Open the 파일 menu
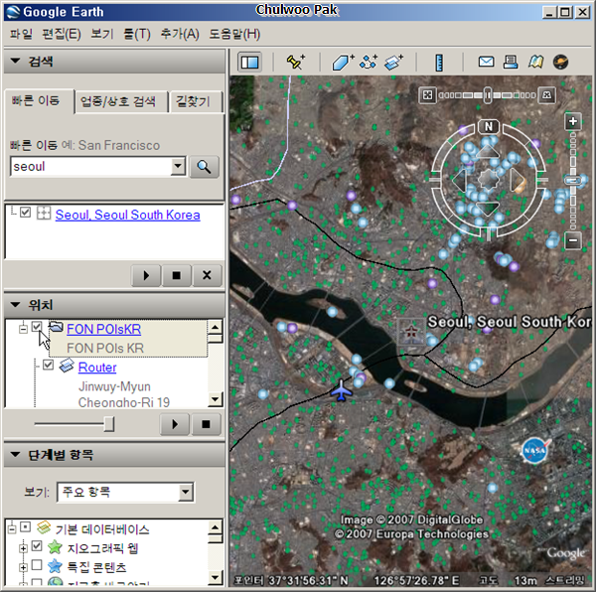 tap(21, 34)
